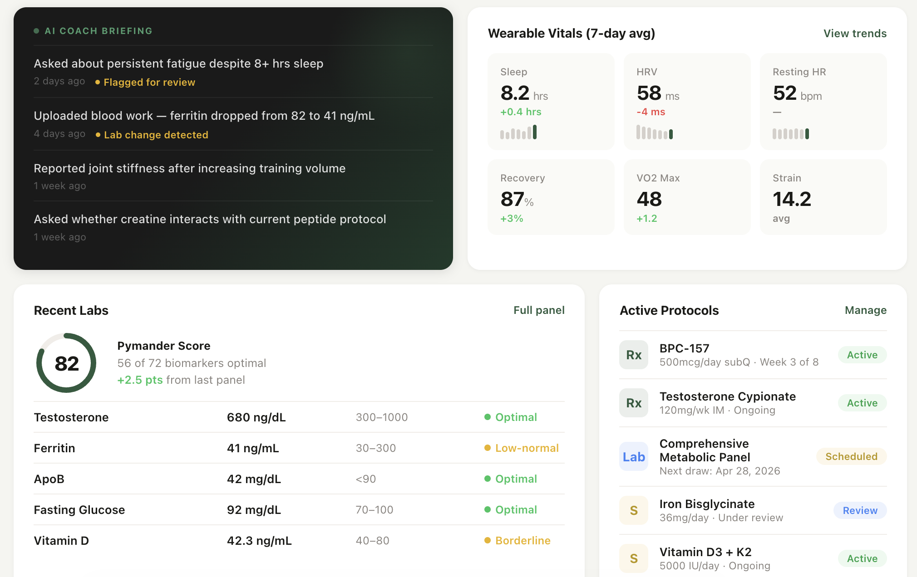Click the Optimal status dot beside Fasting Glucose
917x577 pixels.
pos(488,509)
